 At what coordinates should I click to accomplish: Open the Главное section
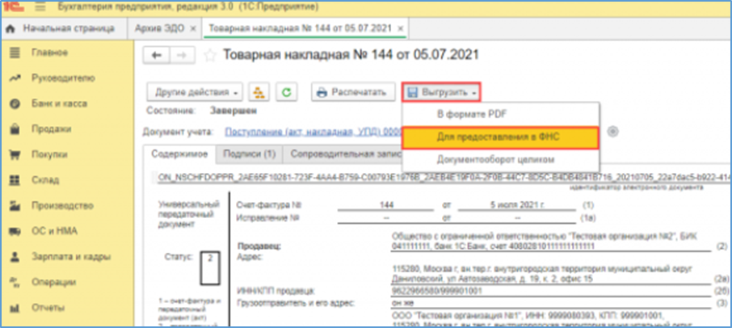click(x=49, y=53)
